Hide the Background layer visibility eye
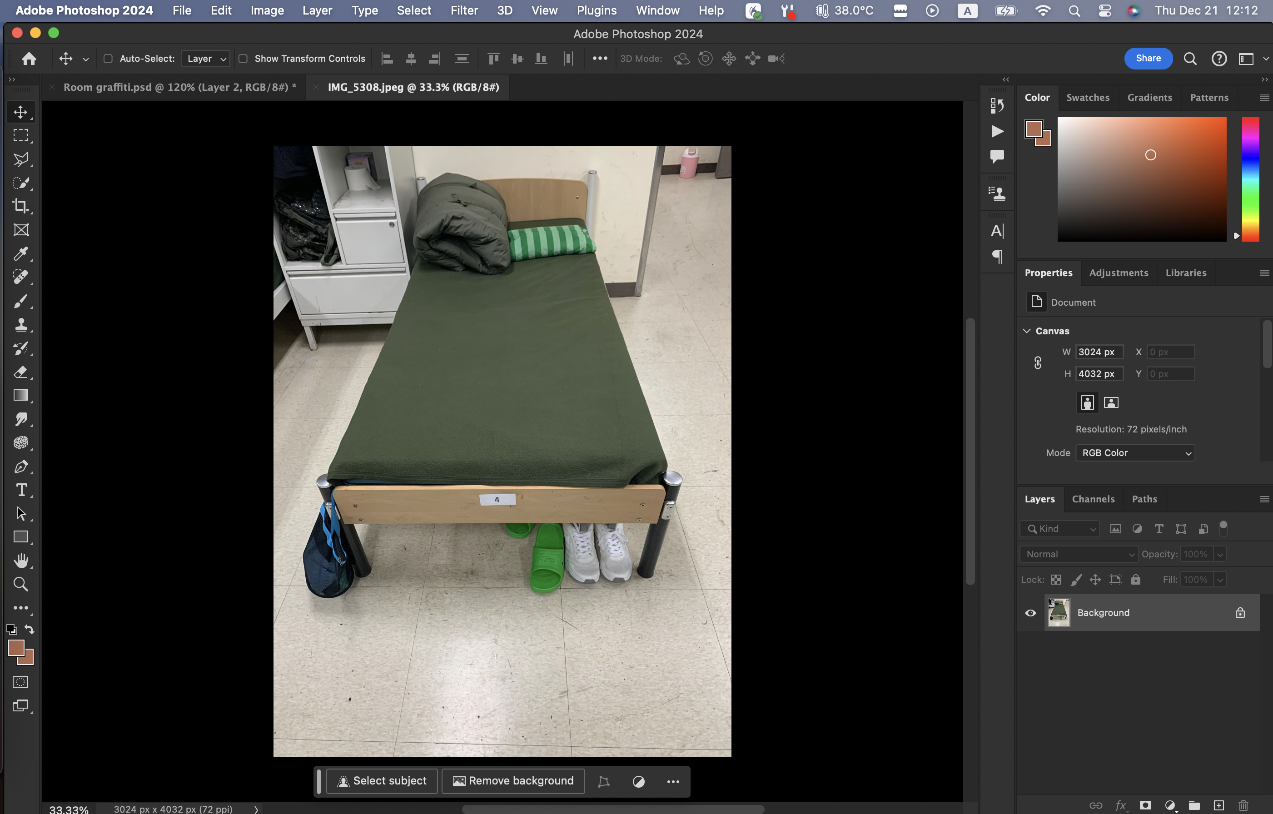 pos(1030,613)
